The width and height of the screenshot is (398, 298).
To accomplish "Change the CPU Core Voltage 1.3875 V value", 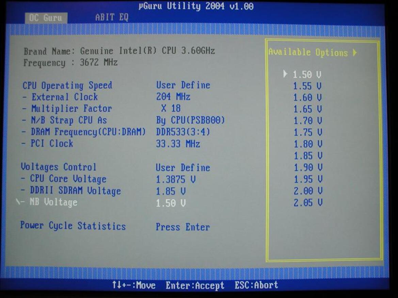I will (176, 179).
